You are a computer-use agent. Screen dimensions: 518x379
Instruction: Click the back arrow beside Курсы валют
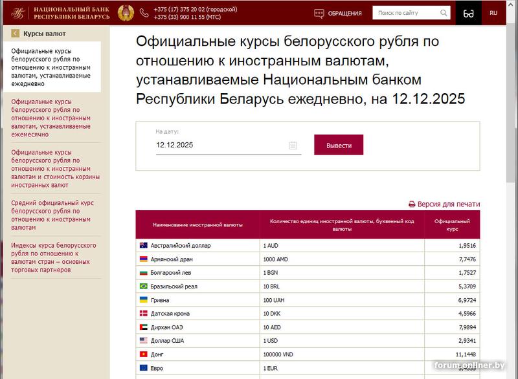pos(15,34)
